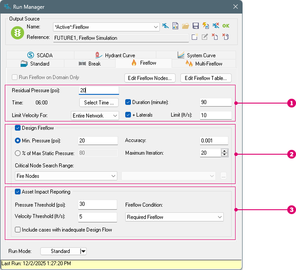Click the delete single page icon
Viewport: 296px width, 270px height.
[215, 37]
